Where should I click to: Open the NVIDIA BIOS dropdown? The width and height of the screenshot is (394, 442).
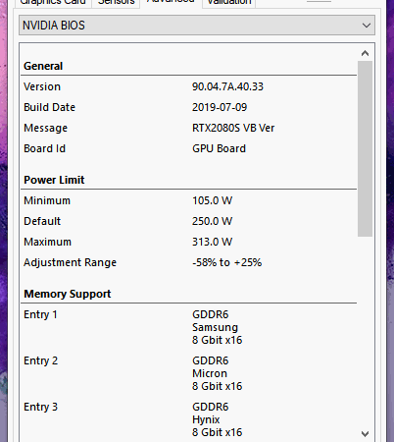click(197, 26)
